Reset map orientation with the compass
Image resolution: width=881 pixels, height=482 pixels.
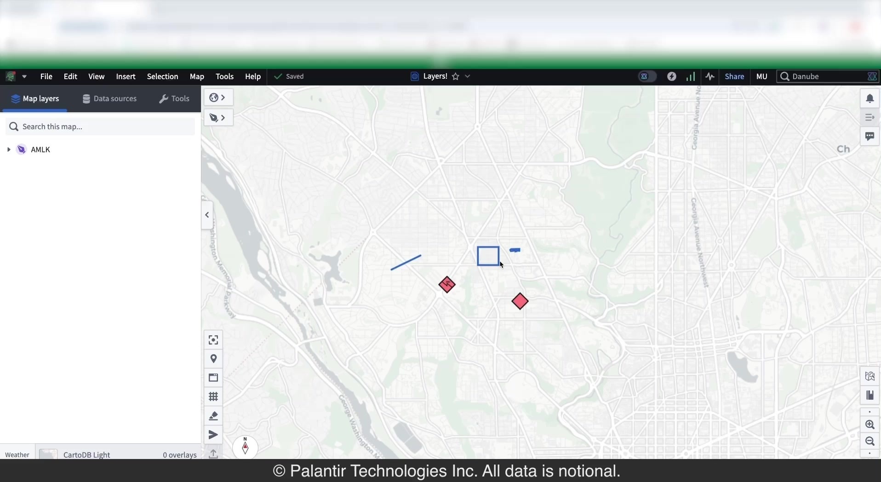coord(245,447)
